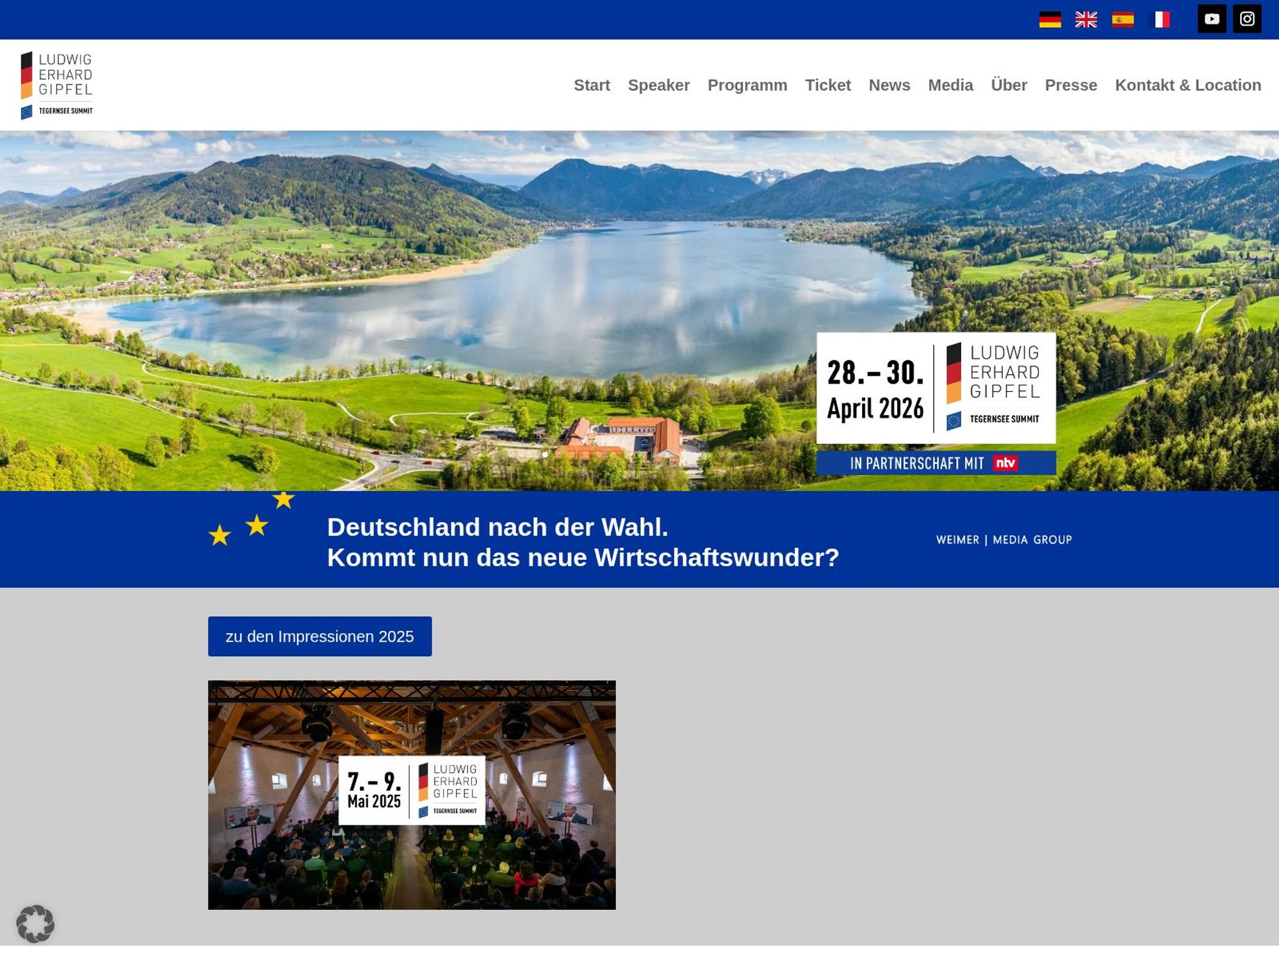Open the Ticket page
The image size is (1279, 959).
click(828, 85)
